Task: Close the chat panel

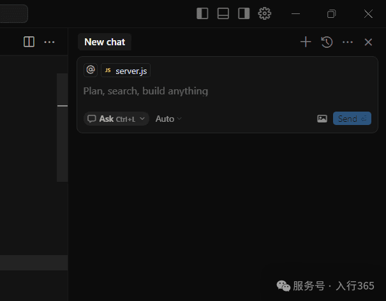Action: 368,42
